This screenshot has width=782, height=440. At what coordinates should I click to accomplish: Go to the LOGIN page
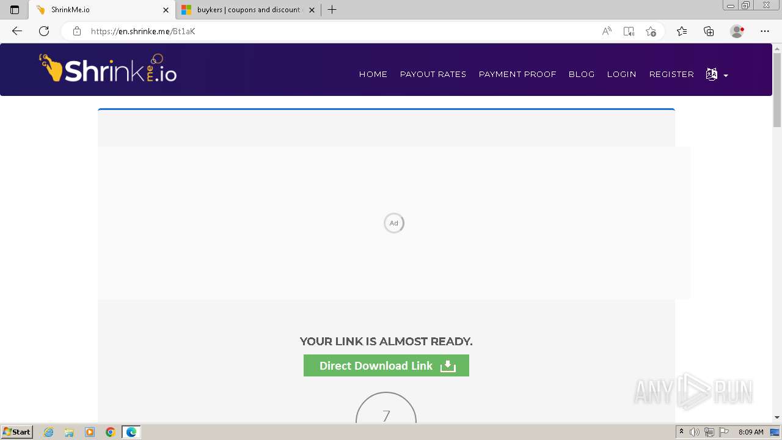pos(622,74)
